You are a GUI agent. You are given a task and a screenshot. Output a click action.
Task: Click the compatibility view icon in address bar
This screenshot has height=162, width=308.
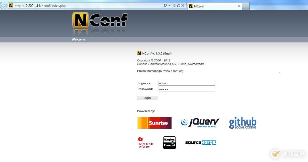(174, 6)
